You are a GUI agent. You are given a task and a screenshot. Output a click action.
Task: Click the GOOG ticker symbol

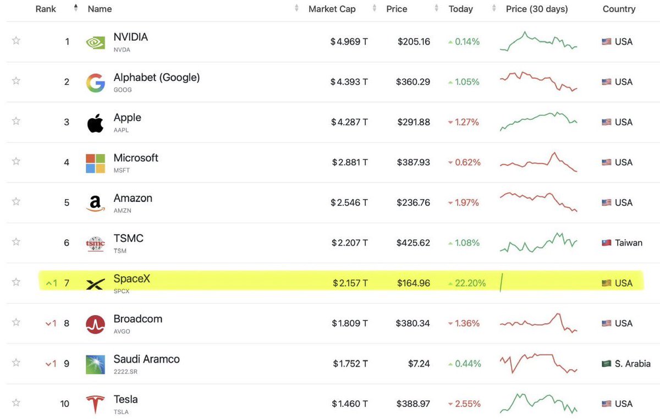(x=123, y=90)
